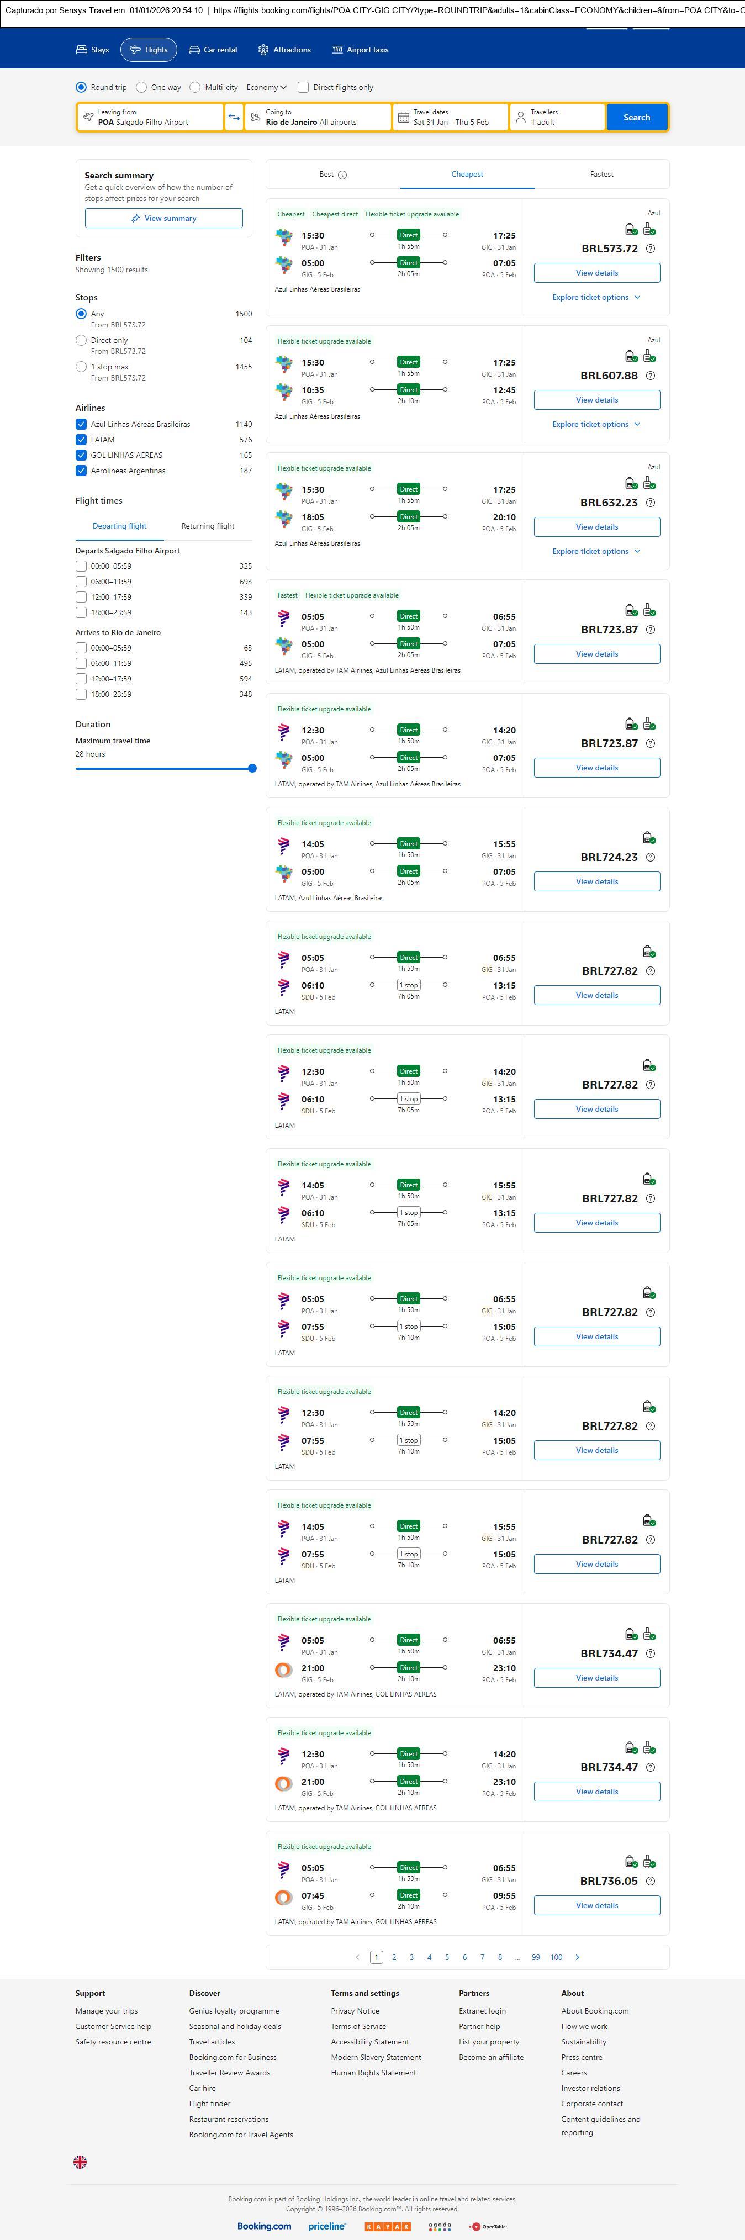
Task: Select the One way radio button
Action: point(142,88)
